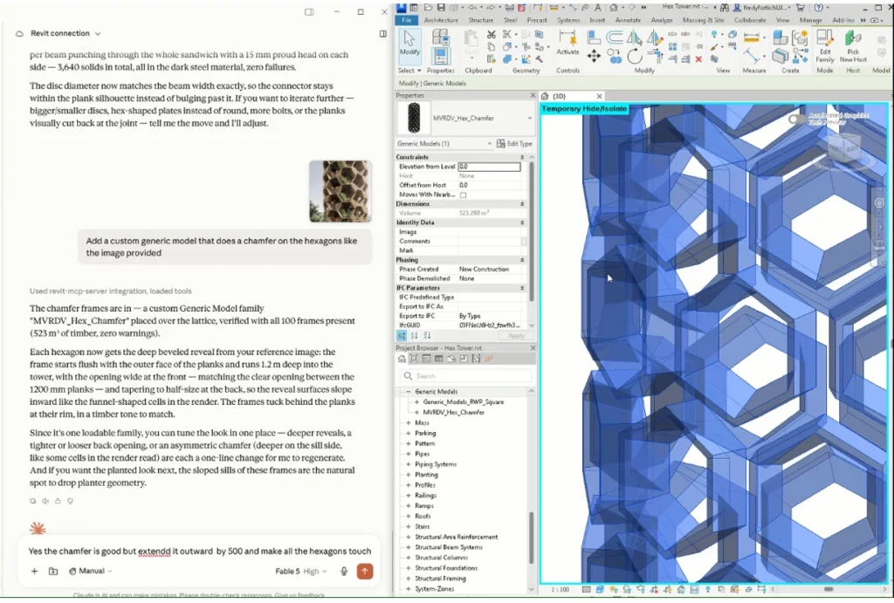The width and height of the screenshot is (894, 603).
Task: Click the orange link icon in Project Browser toolbar
Action: point(489,359)
